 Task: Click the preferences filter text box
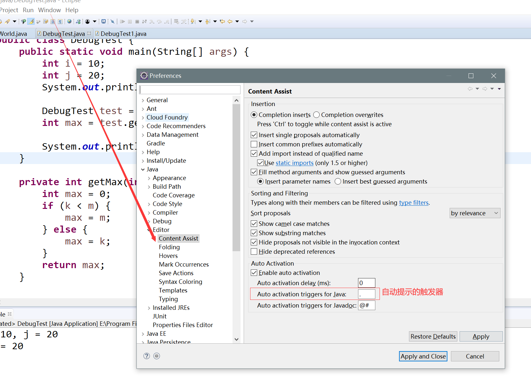click(190, 89)
